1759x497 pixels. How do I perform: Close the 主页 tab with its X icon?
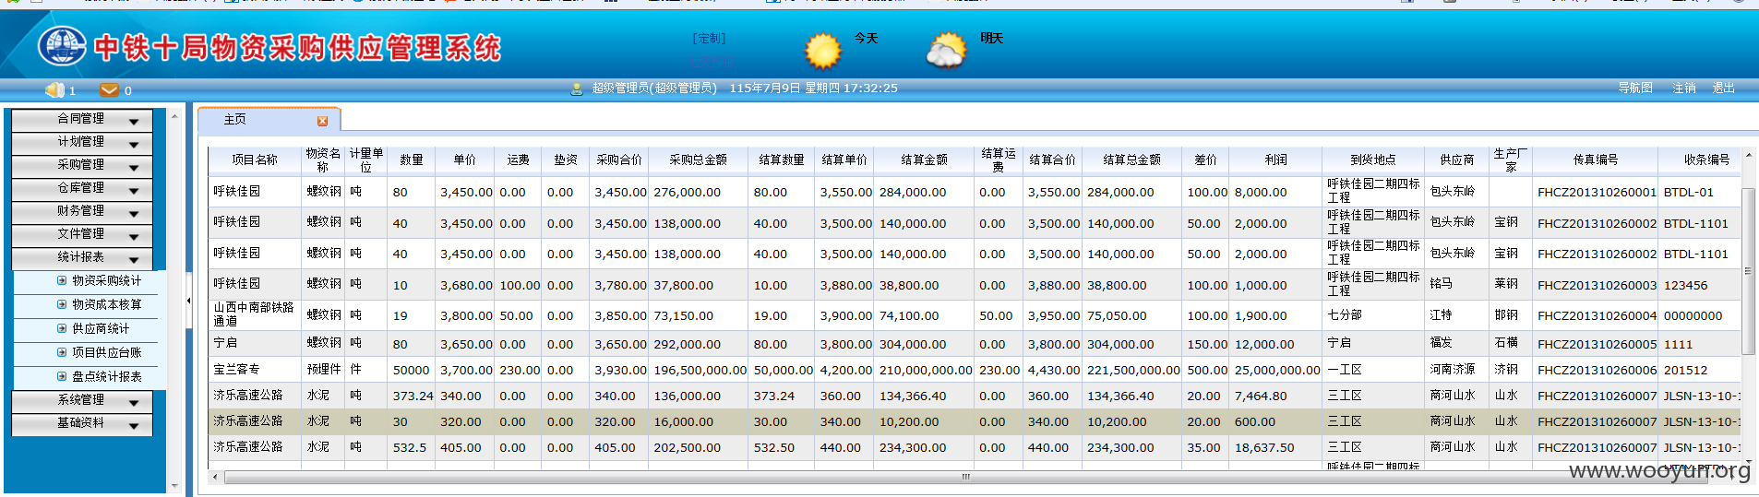click(x=322, y=121)
